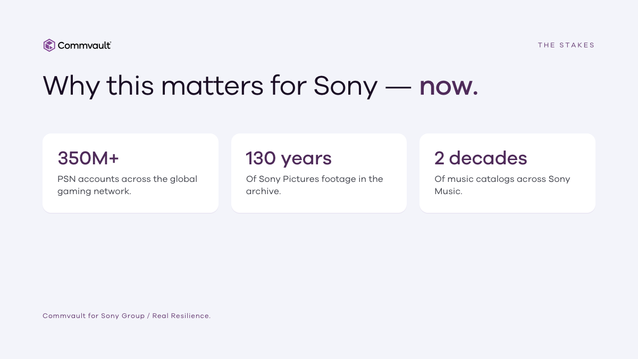This screenshot has width=638, height=359.
Task: Click the highlighted word now. in the headline
Action: (449, 86)
